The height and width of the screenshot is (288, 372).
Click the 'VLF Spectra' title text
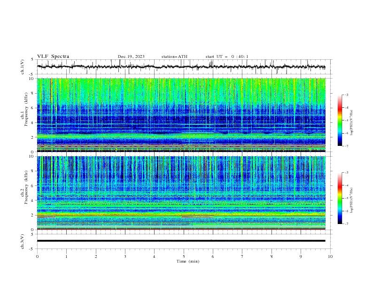(53, 56)
